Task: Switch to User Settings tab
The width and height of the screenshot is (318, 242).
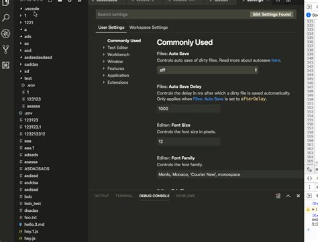Action: pyautogui.click(x=111, y=27)
